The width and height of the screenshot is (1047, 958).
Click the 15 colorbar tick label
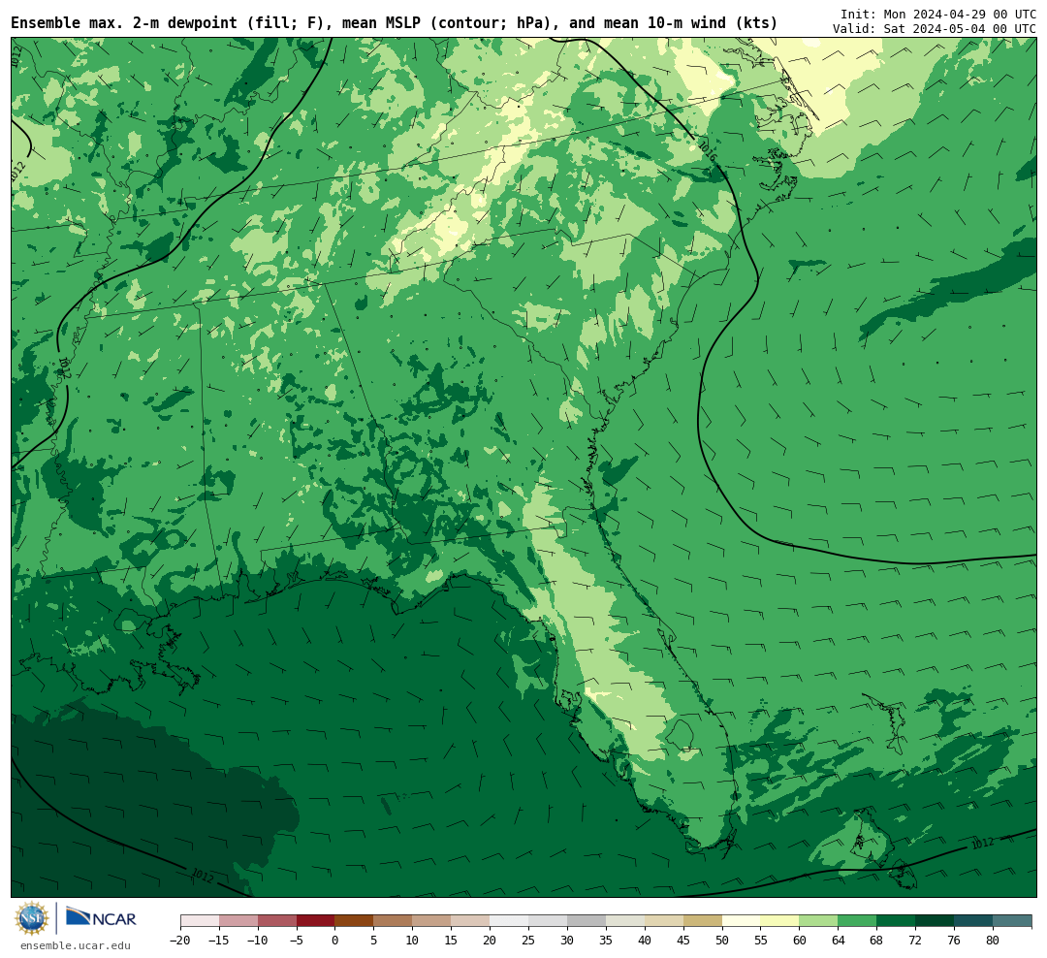452,941
